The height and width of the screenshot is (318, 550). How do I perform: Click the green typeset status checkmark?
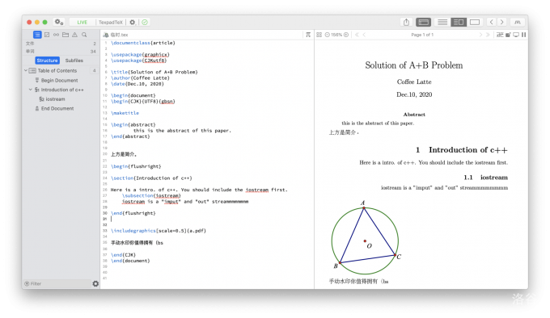click(x=145, y=23)
